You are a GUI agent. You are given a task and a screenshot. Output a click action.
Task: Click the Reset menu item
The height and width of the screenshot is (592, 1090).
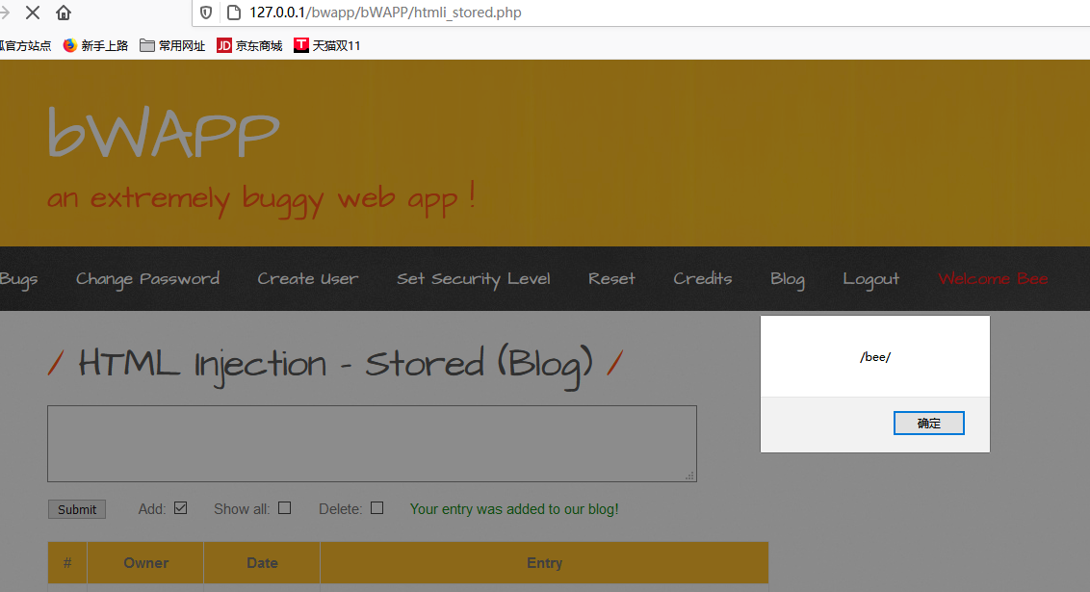point(611,278)
